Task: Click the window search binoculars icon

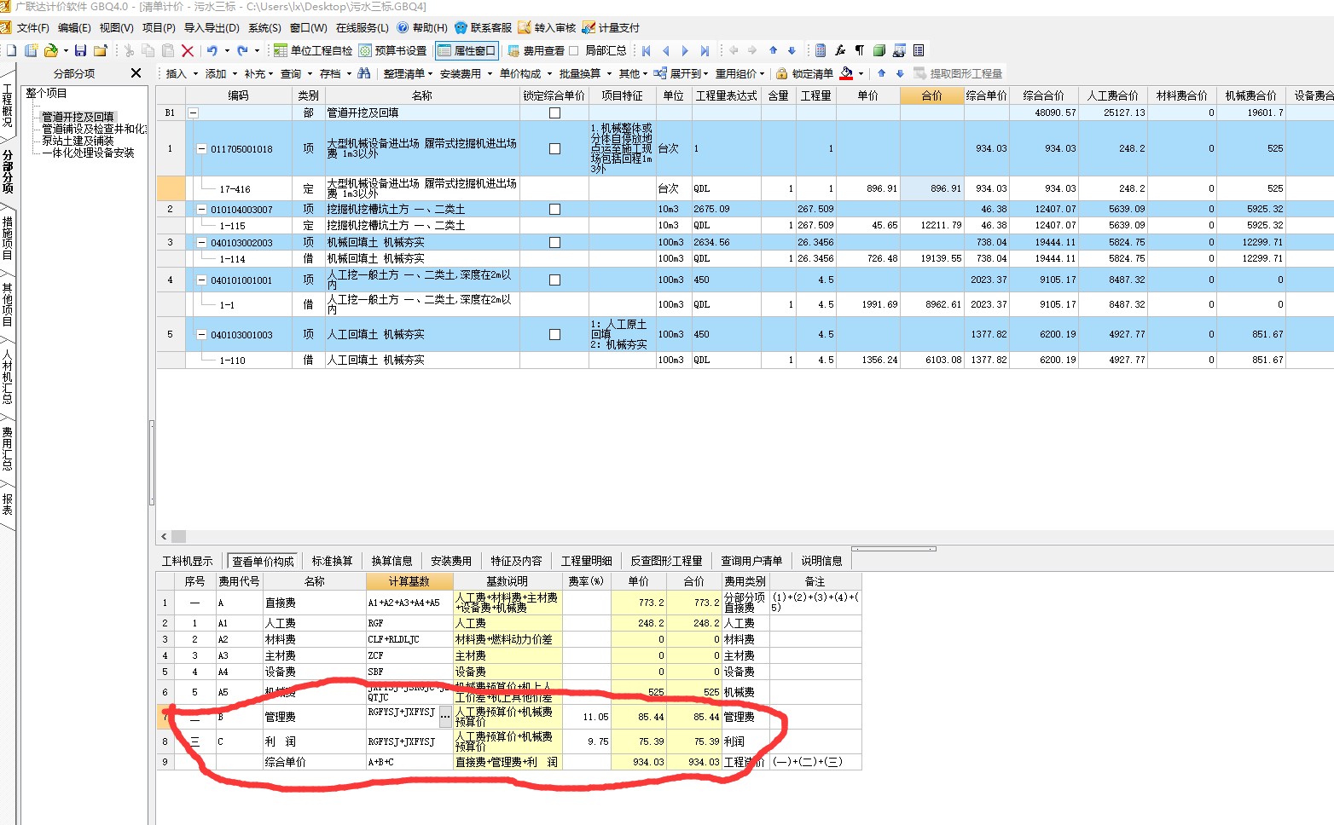Action: click(x=899, y=51)
